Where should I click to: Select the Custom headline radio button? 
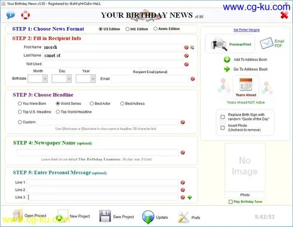pos(19,122)
